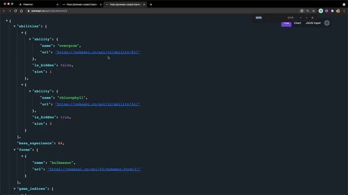Open the Chrome three-dot menu

tap(344, 11)
